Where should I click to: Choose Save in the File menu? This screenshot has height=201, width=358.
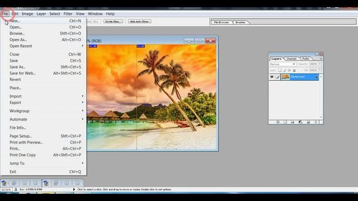click(44, 61)
